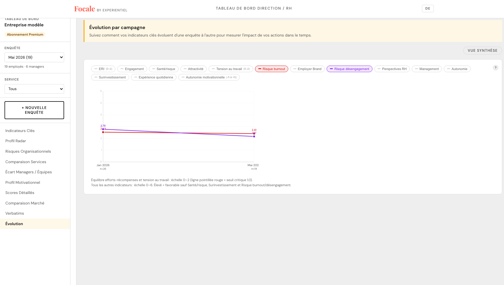Toggle the Autonomie indicator chip
Image resolution: width=504 pixels, height=285 pixels.
pos(457,69)
